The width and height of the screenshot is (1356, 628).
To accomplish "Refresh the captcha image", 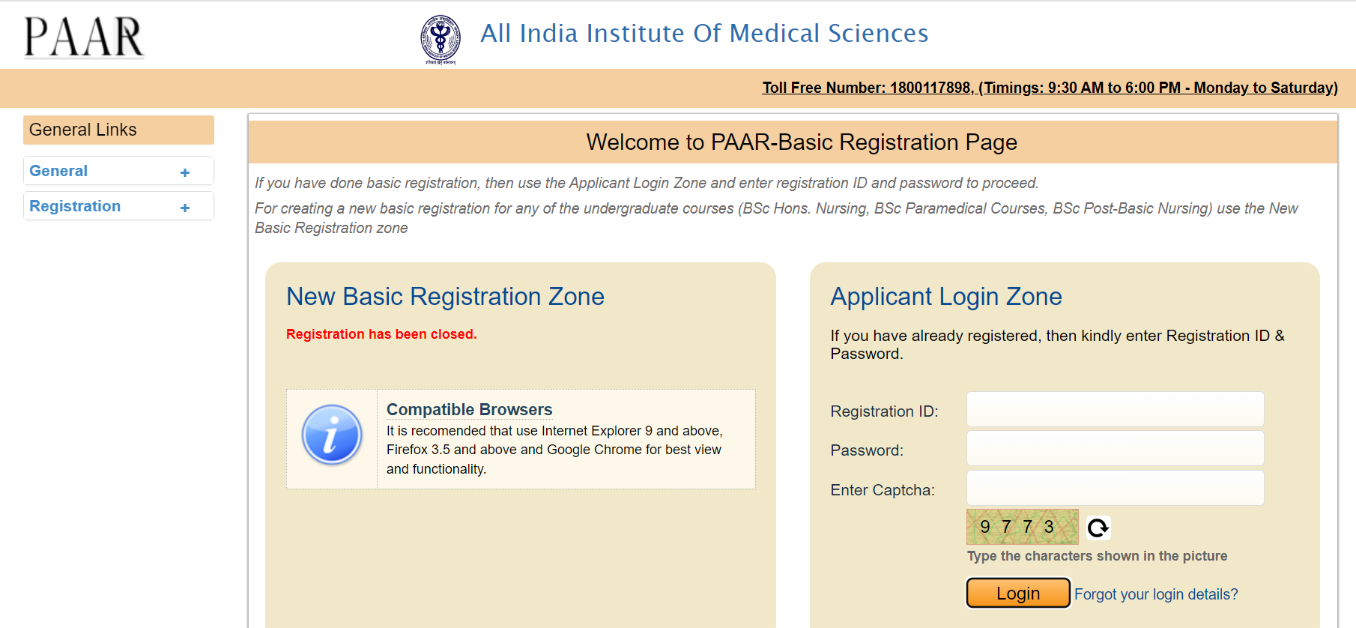I will pos(1098,528).
